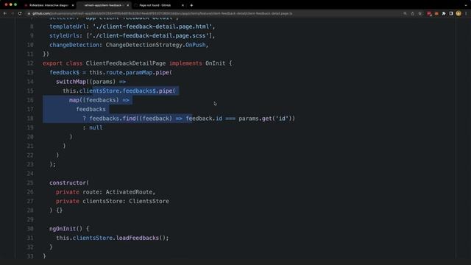The height and width of the screenshot is (265, 471).
Task: Open the red extension icon
Action: click(x=429, y=13)
